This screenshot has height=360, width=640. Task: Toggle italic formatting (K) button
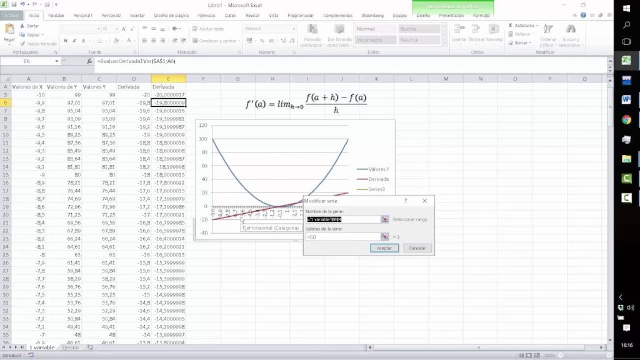pos(74,41)
